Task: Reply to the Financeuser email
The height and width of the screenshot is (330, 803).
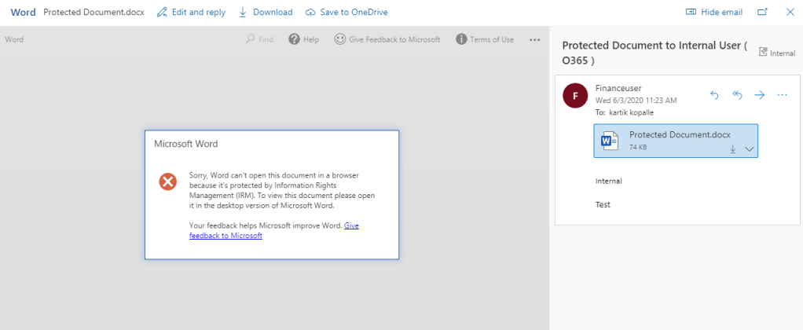Action: [x=715, y=95]
